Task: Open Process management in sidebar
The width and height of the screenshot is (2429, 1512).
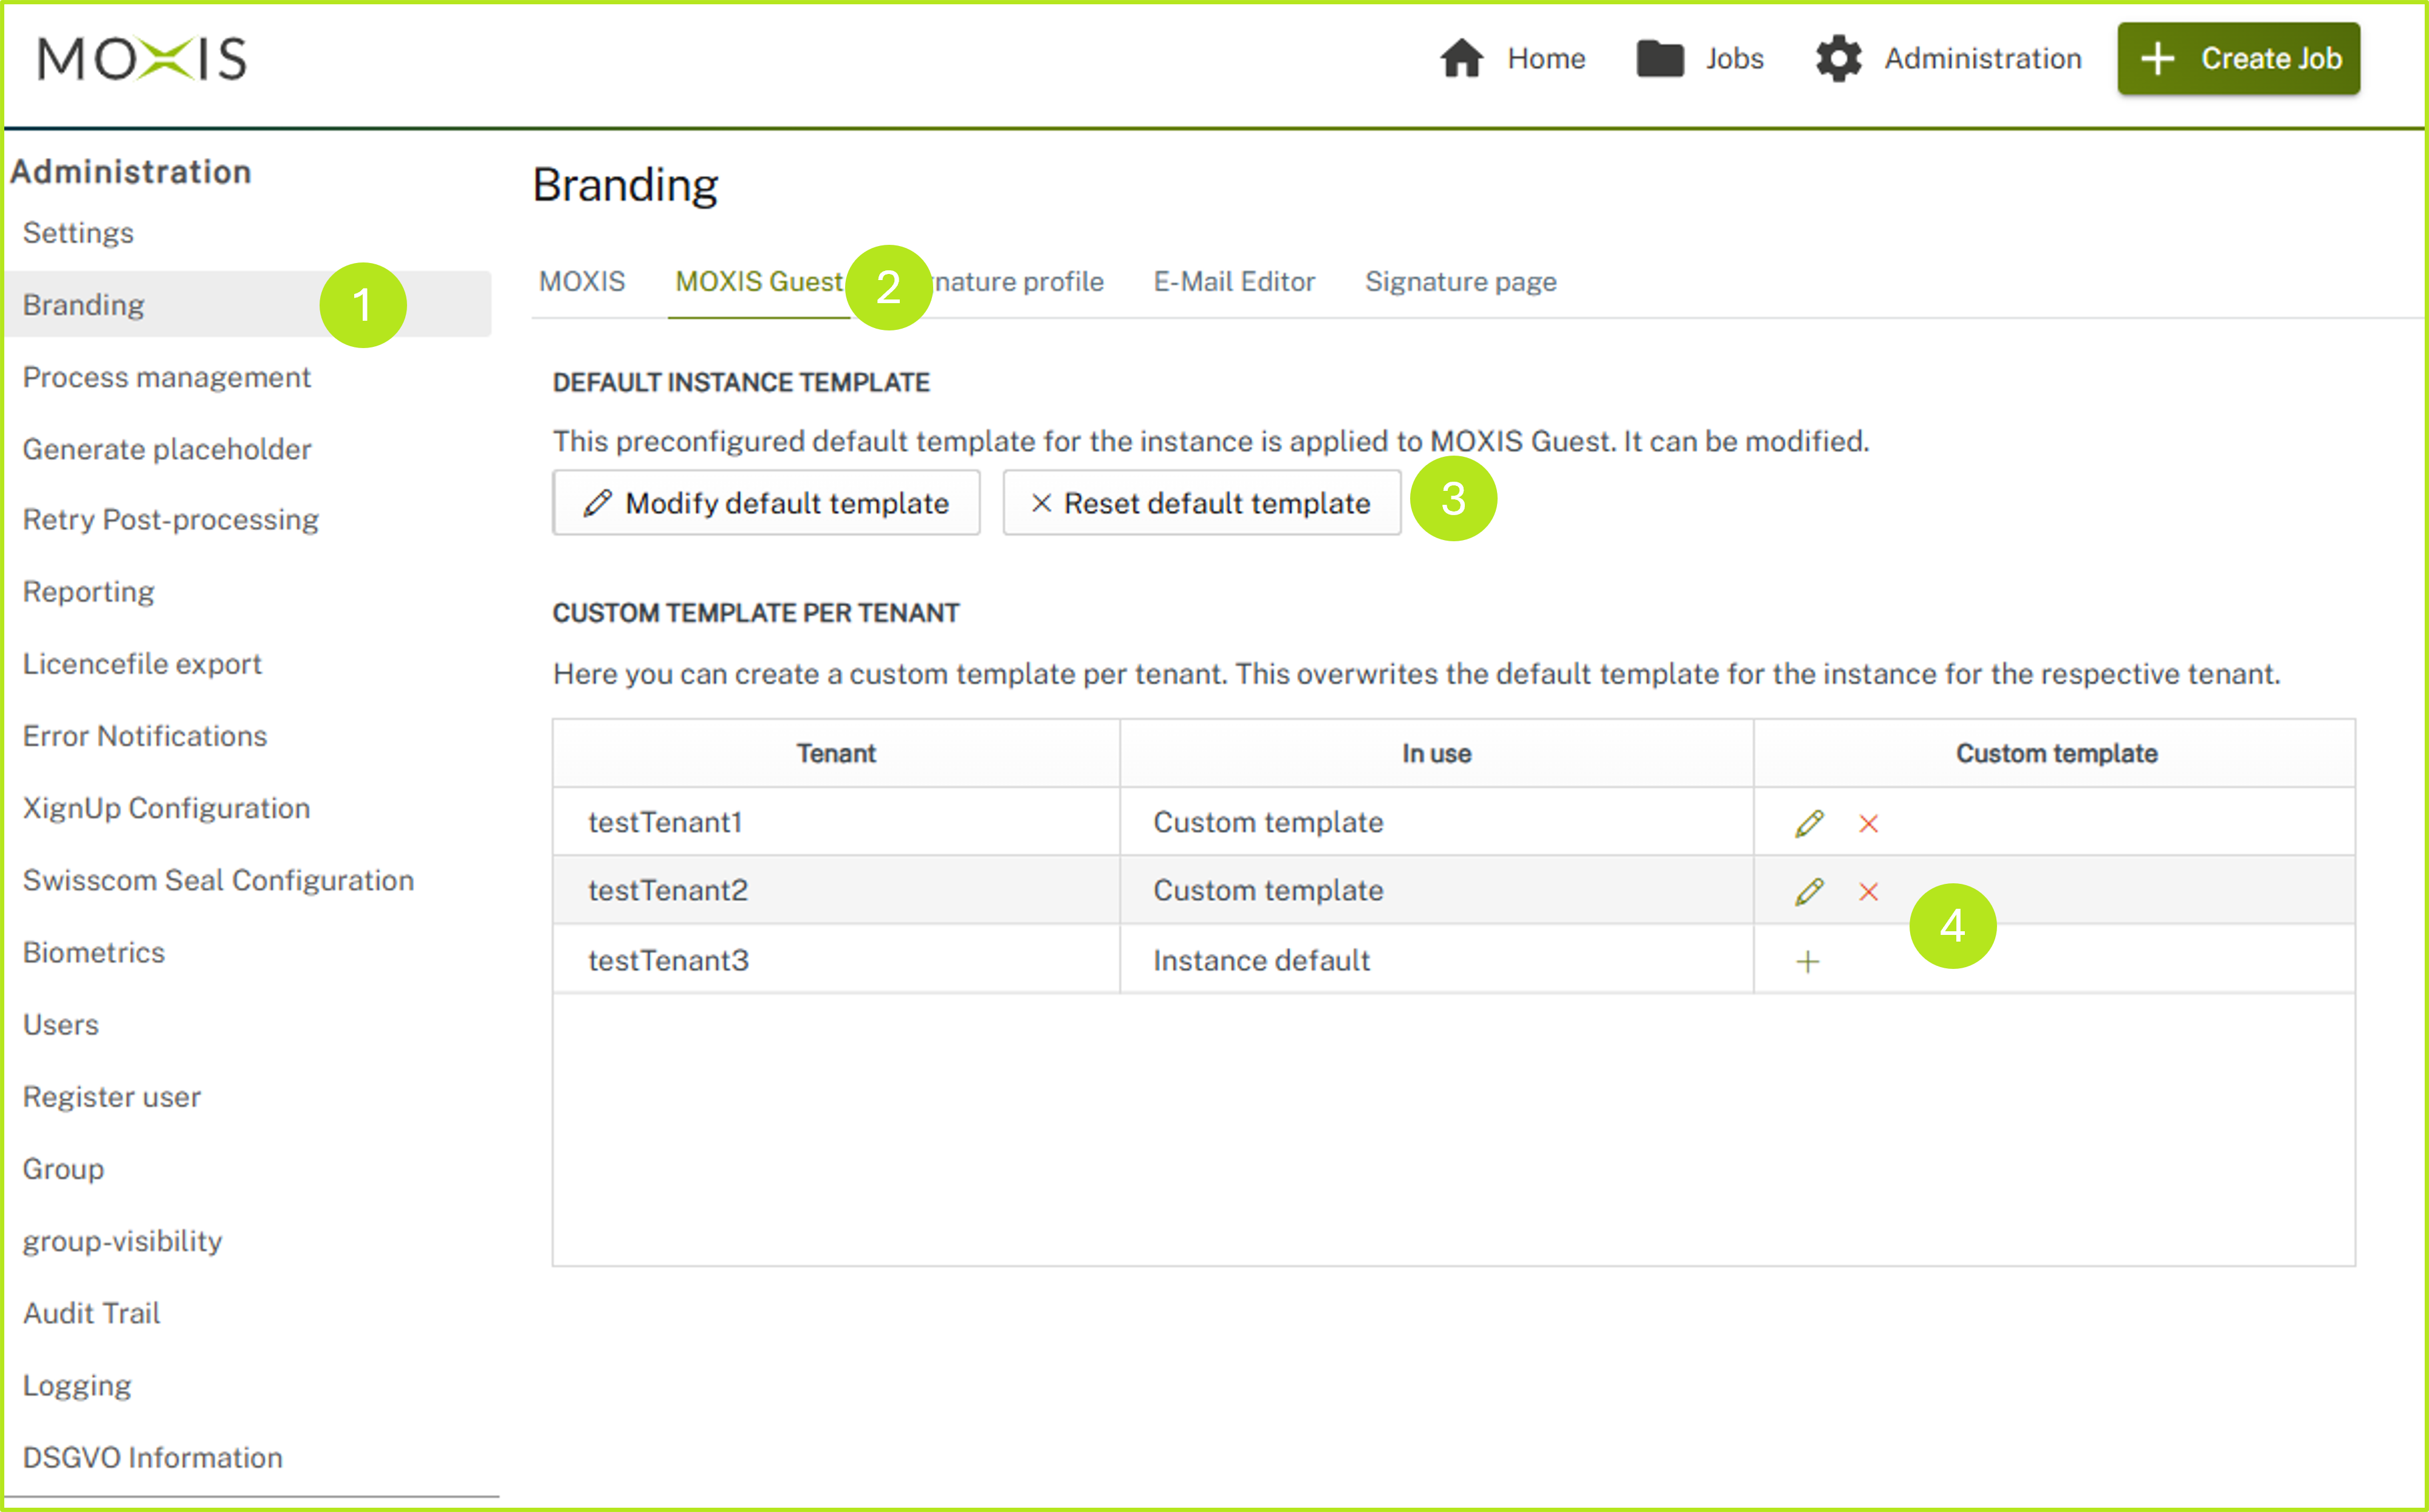Action: pyautogui.click(x=166, y=377)
